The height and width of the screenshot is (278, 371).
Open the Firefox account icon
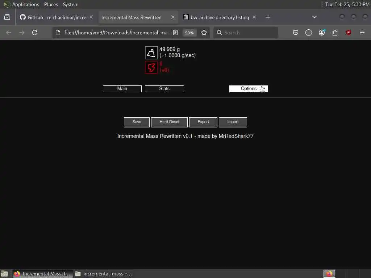point(322,33)
